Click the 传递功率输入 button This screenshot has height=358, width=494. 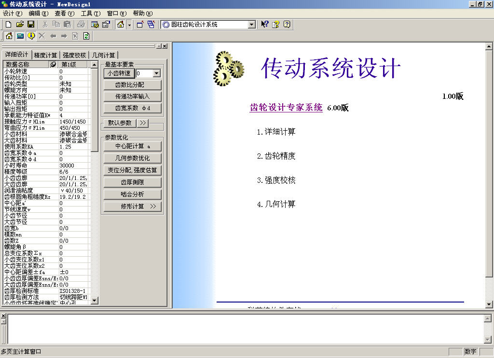click(132, 96)
